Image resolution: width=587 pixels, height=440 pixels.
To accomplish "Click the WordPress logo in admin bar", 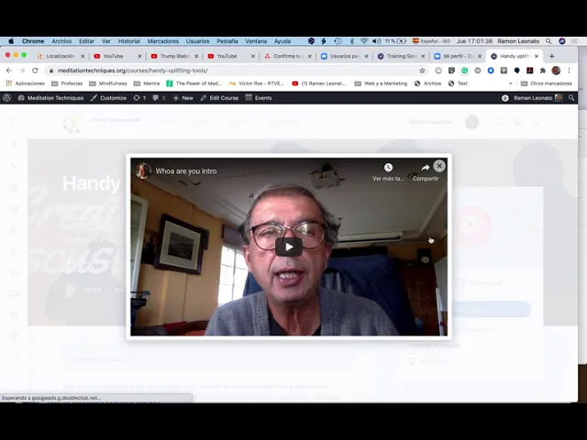I will (x=6, y=98).
